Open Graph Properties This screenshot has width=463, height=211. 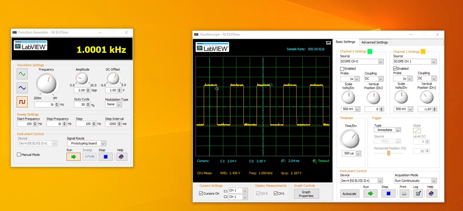tap(306, 194)
